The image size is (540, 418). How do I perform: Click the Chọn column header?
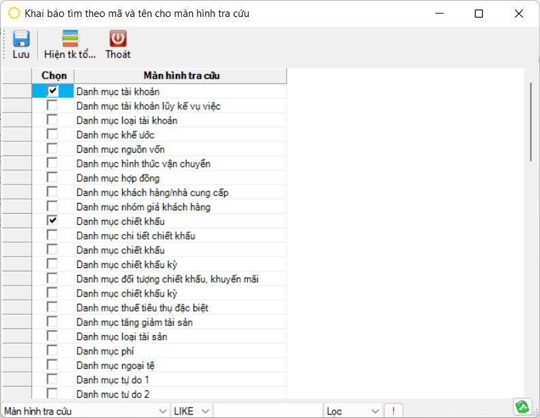[54, 76]
